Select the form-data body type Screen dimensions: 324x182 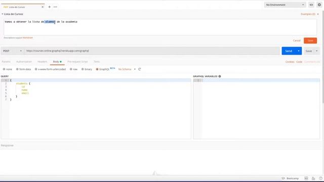(23, 69)
